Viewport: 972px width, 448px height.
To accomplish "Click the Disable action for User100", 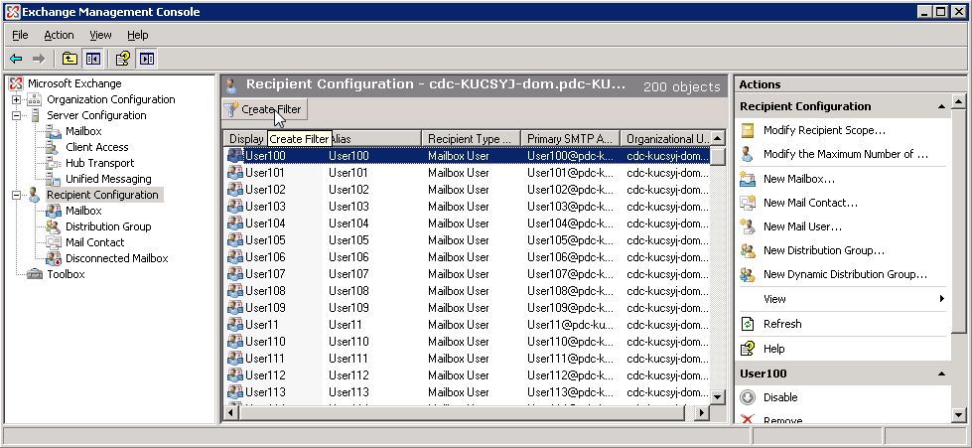I will pyautogui.click(x=780, y=397).
